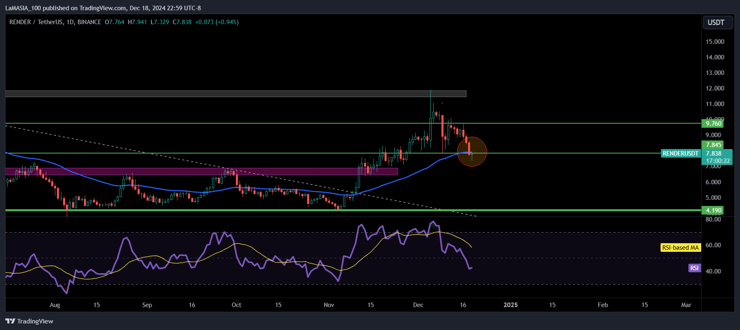Click the 9.760 green price label

713,123
